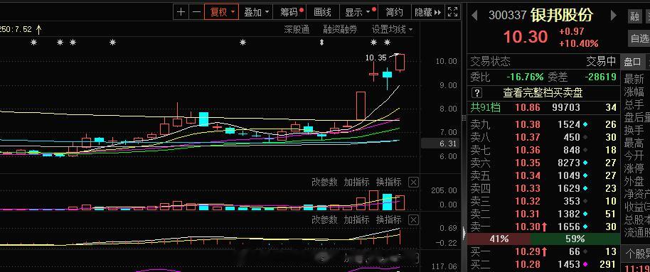Click the 委比 value -16.76%
The height and width of the screenshot is (272, 650).
525,77
